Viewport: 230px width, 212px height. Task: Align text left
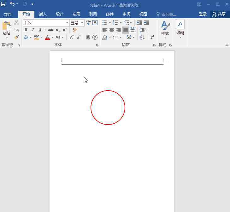tap(104, 30)
